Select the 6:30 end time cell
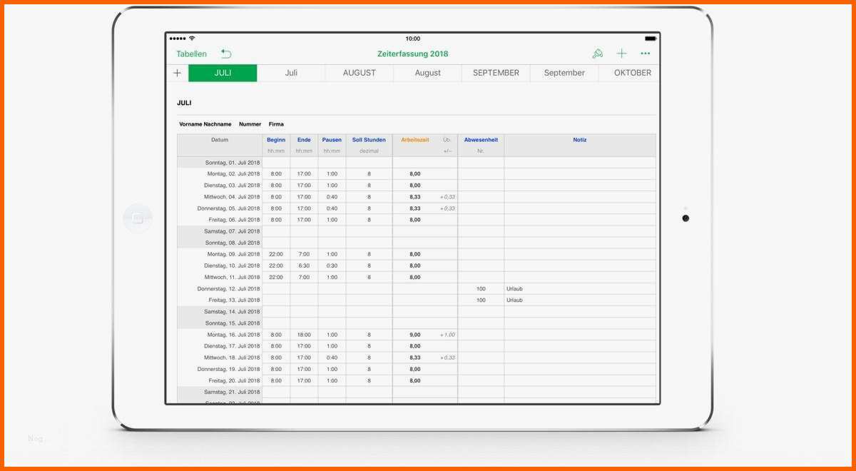Screen dimensions: 856x471 (304, 265)
